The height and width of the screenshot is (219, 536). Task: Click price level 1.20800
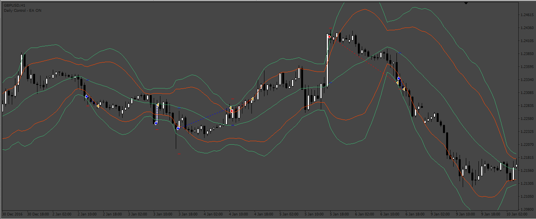pyautogui.click(x=527, y=210)
